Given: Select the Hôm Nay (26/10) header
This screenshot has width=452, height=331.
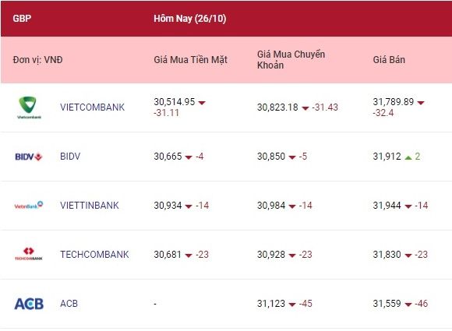Looking at the screenshot, I should coord(190,19).
